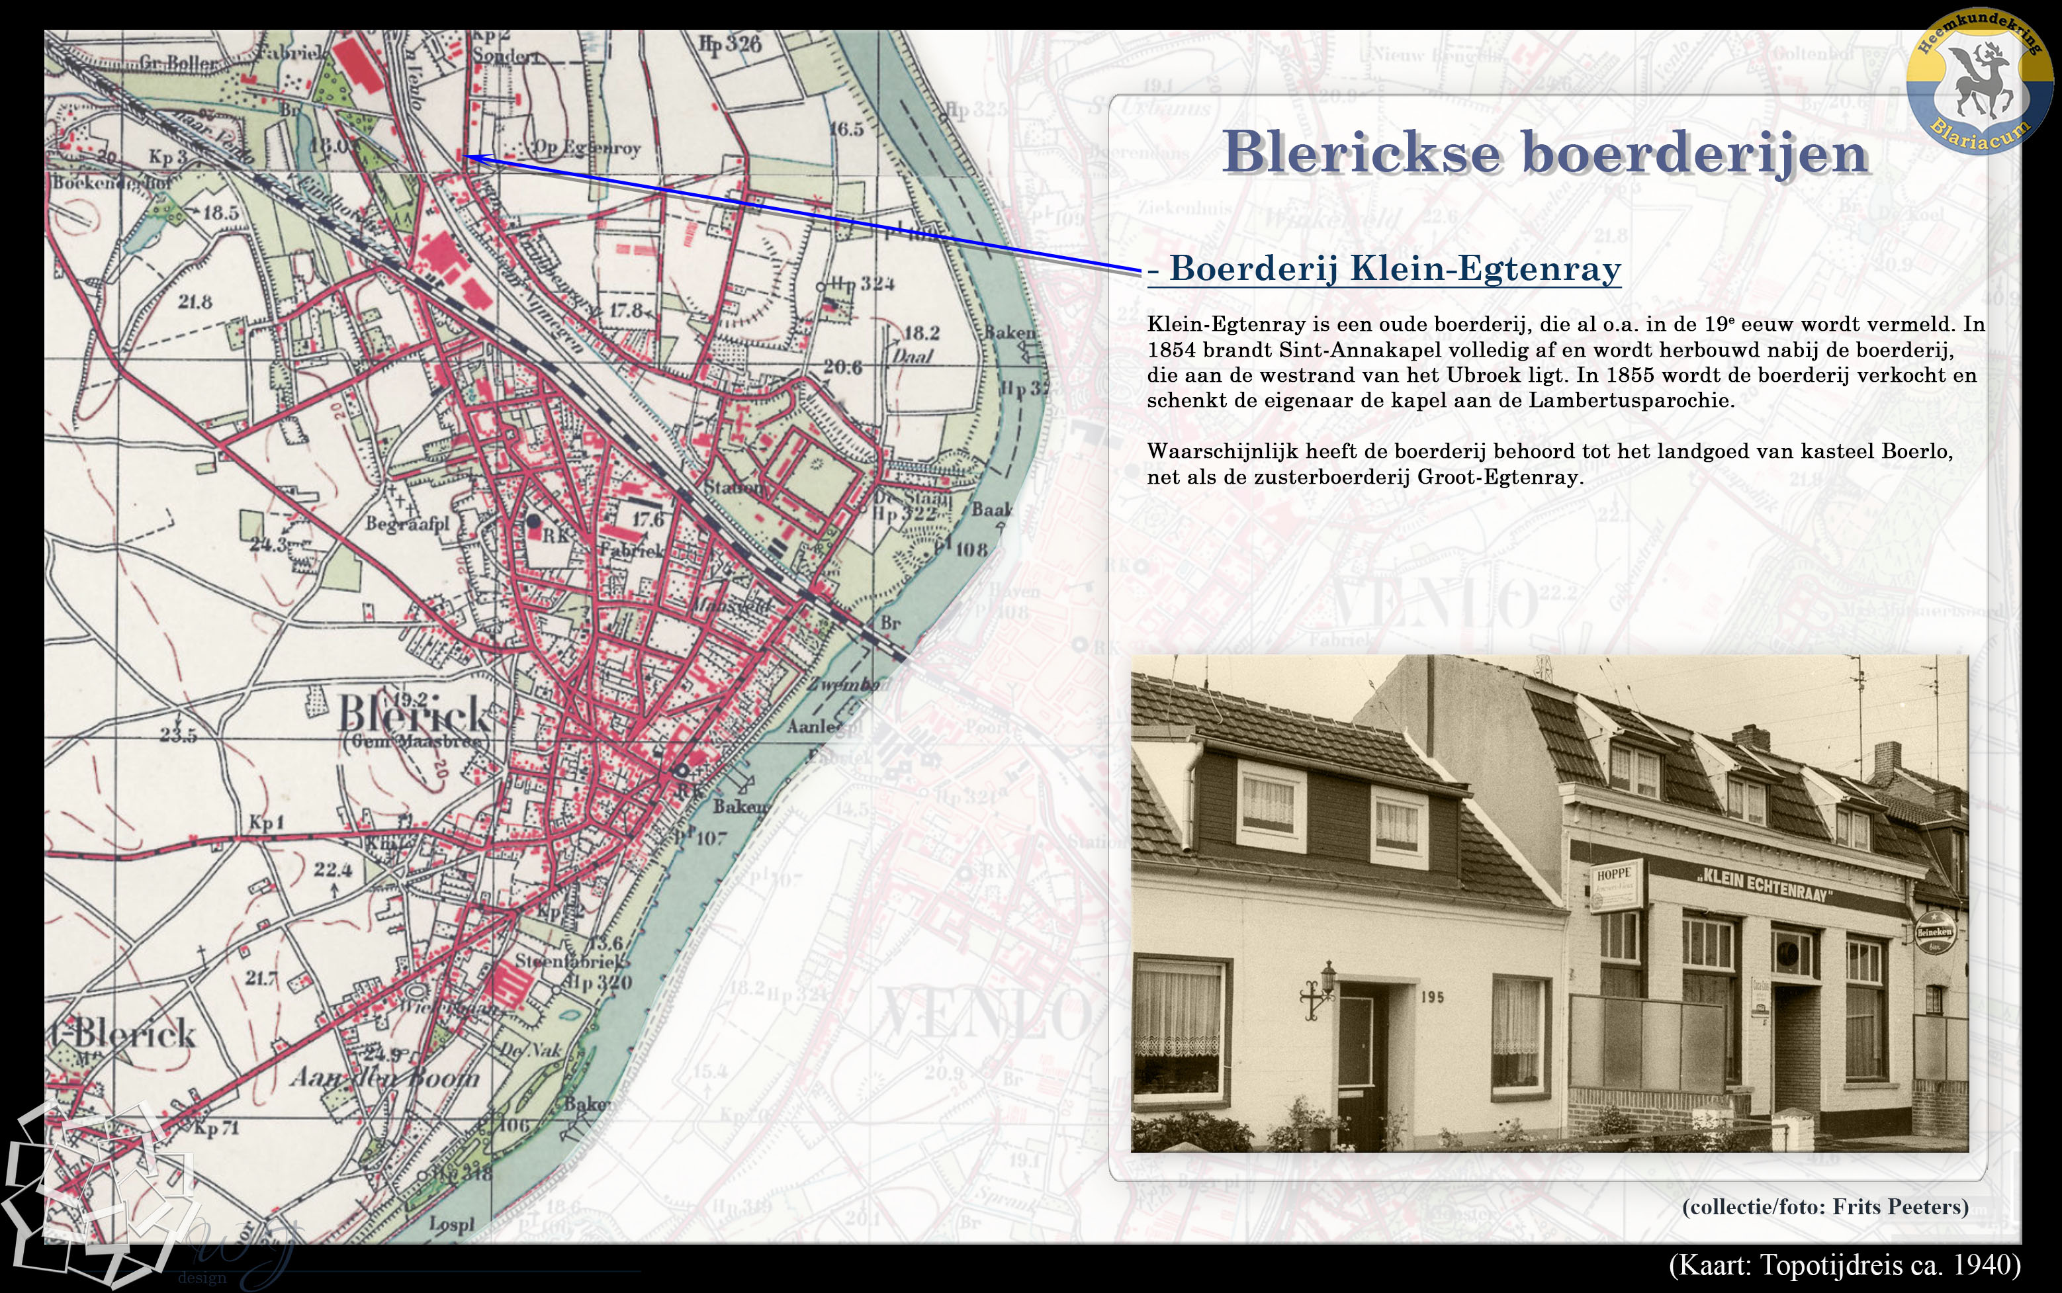Click the Station label on the map

[x=734, y=488]
